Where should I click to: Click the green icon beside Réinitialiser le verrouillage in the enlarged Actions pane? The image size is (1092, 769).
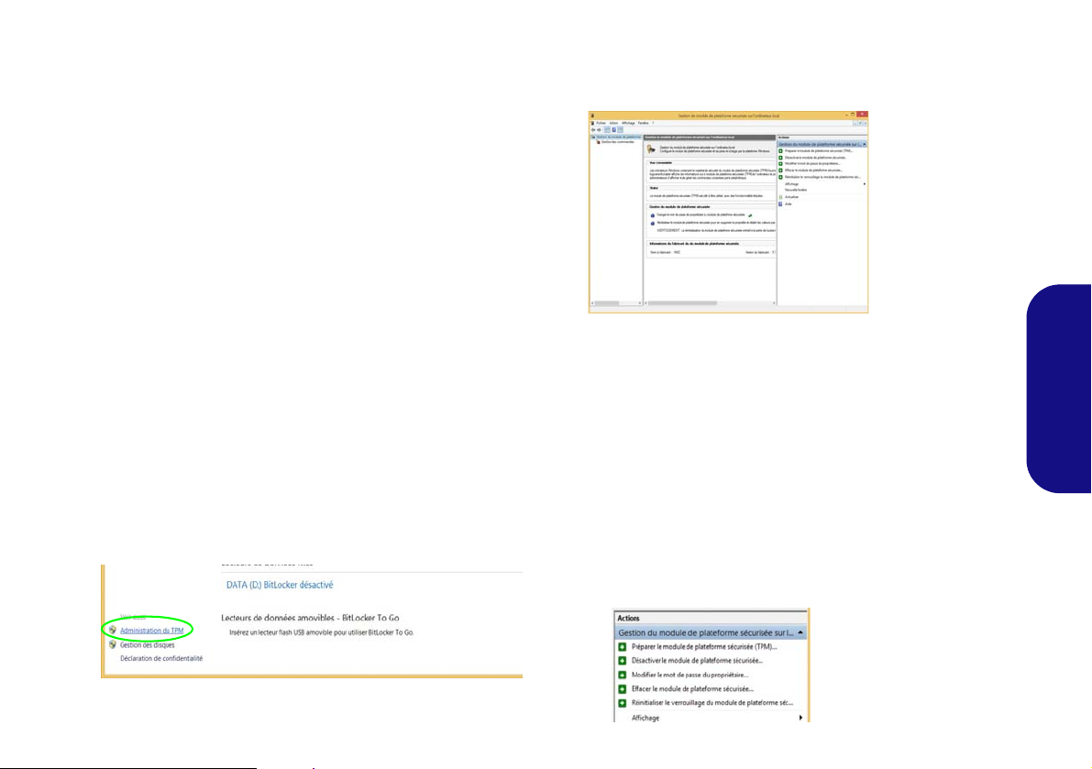(623, 703)
